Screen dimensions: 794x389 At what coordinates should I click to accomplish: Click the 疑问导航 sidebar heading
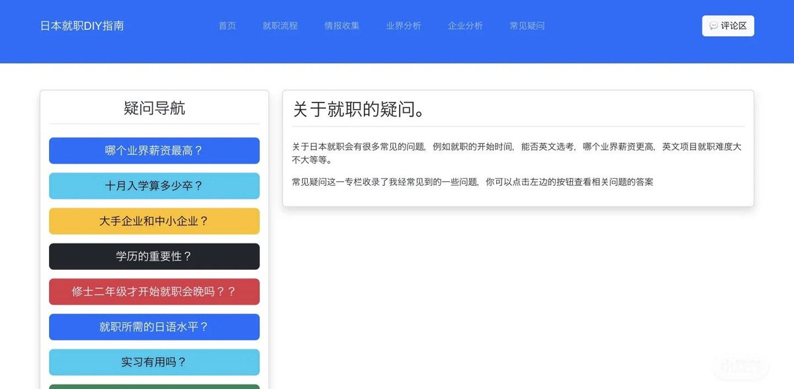[154, 108]
